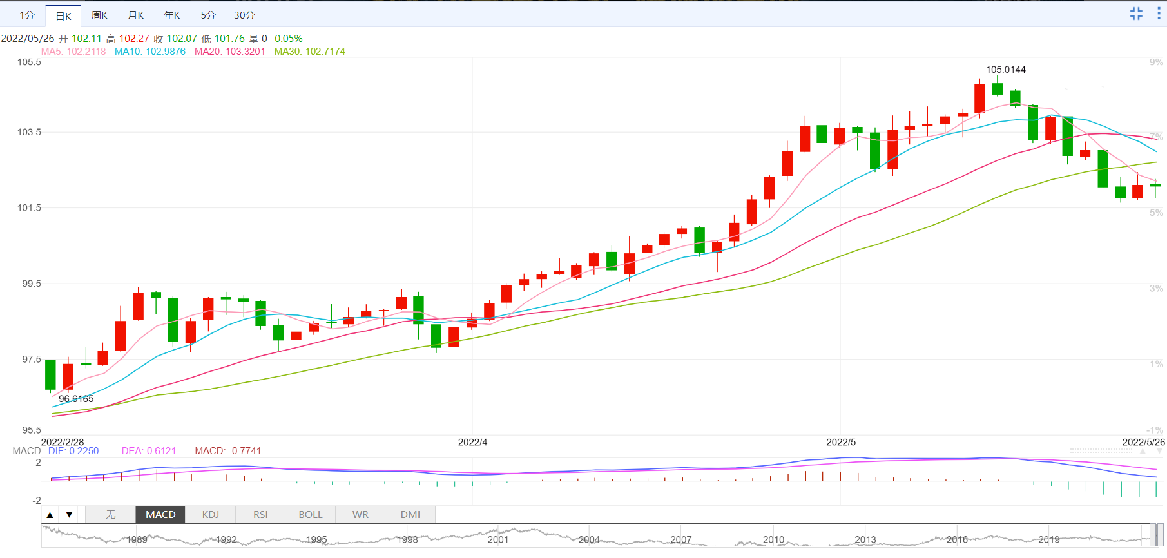1167x558 pixels.
Task: Click the down triangle indicator arrow
Action: (x=69, y=514)
